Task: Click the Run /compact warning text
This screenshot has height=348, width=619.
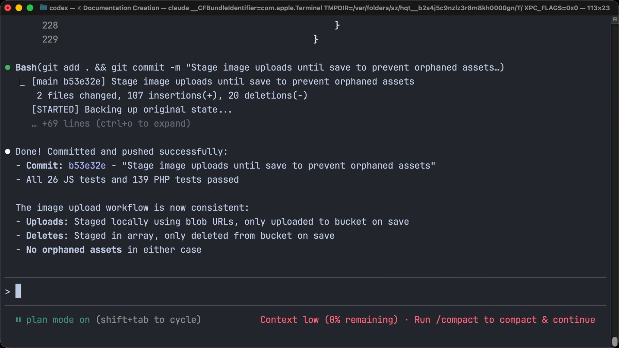Action: click(x=505, y=320)
